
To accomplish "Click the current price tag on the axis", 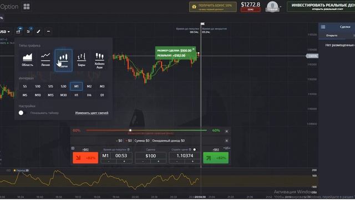I will coord(312,56).
